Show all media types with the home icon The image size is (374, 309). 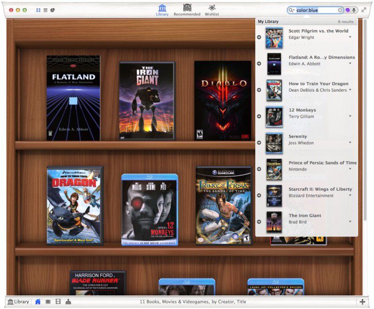[38, 302]
